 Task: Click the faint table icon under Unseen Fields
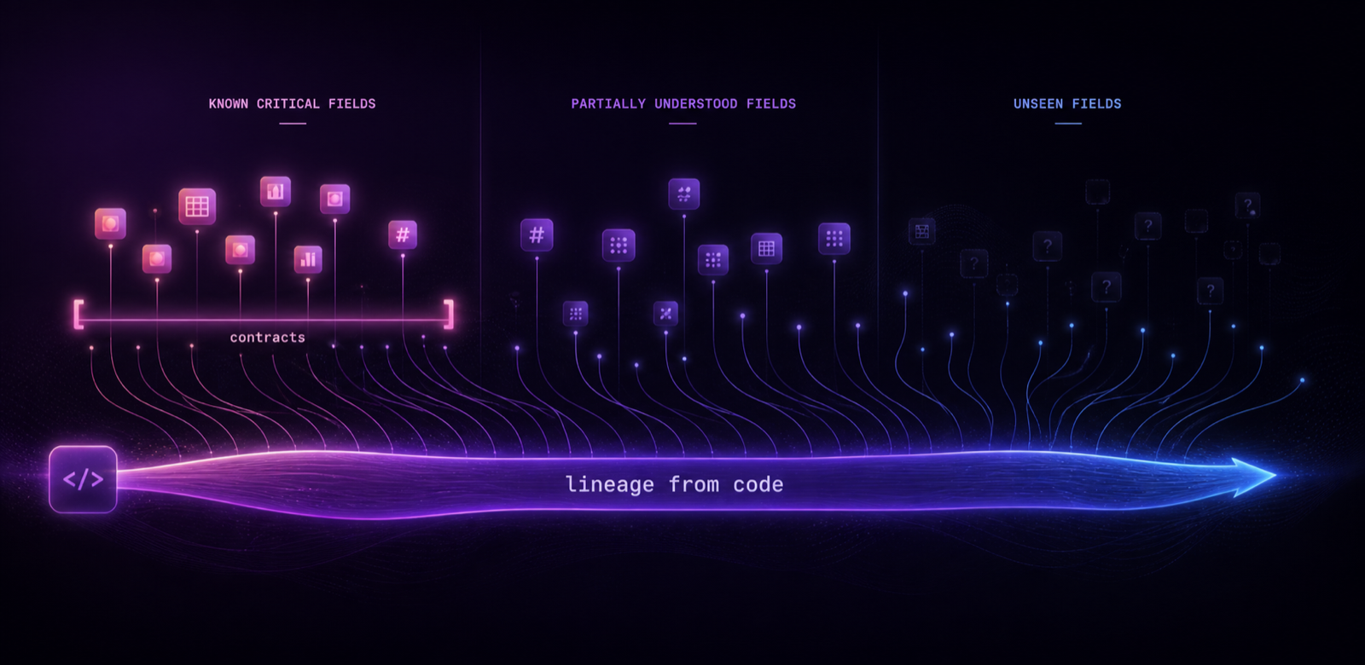pos(921,231)
